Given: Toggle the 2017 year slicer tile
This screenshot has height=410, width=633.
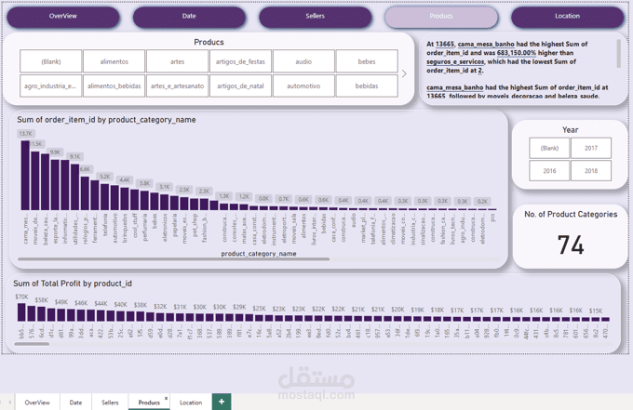Looking at the screenshot, I should [591, 148].
